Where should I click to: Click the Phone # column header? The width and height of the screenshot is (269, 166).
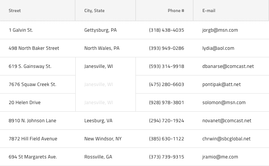[176, 11]
